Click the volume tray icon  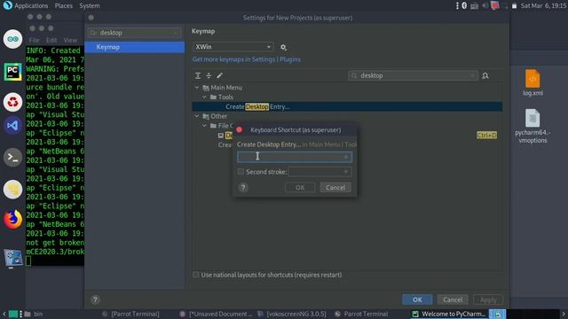click(x=485, y=5)
